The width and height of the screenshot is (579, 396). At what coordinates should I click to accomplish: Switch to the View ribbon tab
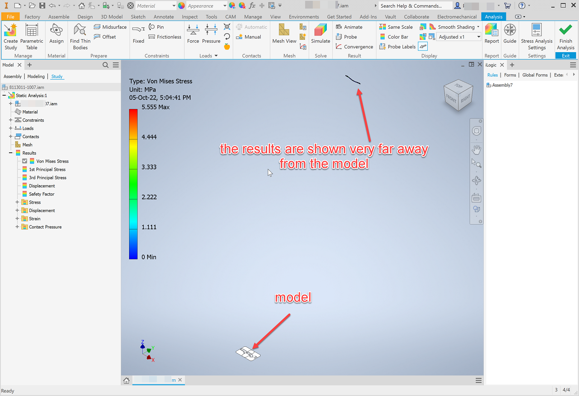pyautogui.click(x=275, y=17)
